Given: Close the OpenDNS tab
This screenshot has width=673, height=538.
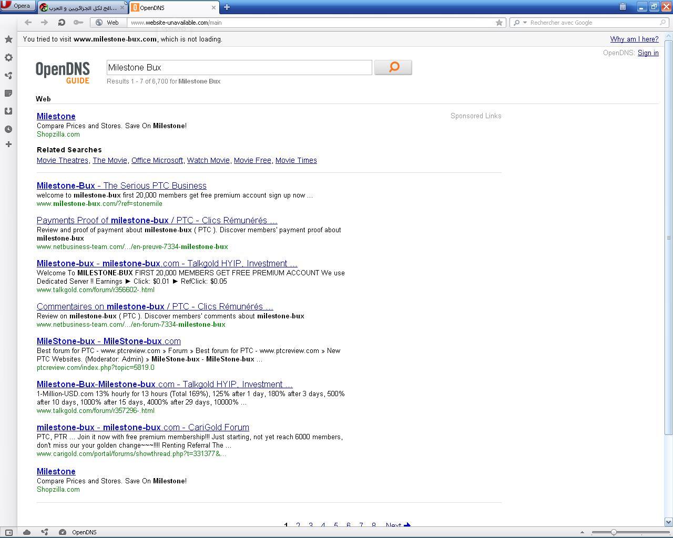Looking at the screenshot, I should point(214,7).
